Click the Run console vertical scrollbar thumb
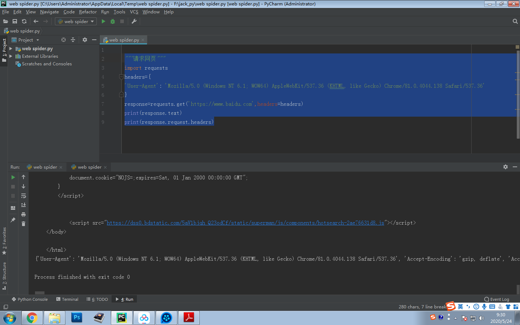The image size is (520, 325). point(518,289)
